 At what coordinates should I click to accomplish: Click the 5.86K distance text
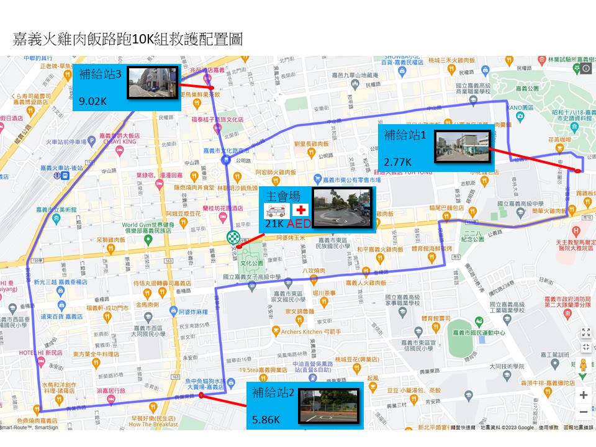pyautogui.click(x=266, y=420)
